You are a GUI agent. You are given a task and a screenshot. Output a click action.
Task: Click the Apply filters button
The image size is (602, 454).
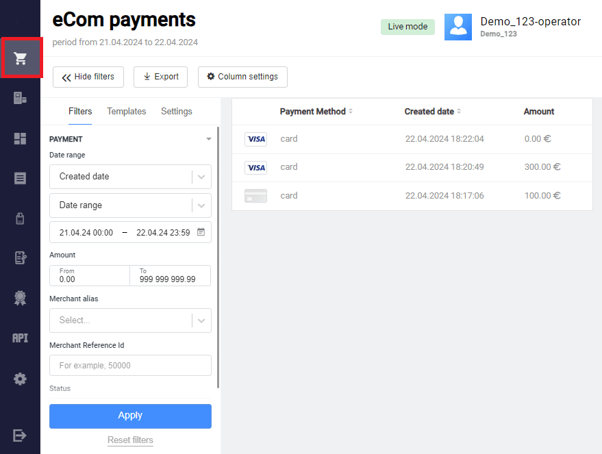130,416
